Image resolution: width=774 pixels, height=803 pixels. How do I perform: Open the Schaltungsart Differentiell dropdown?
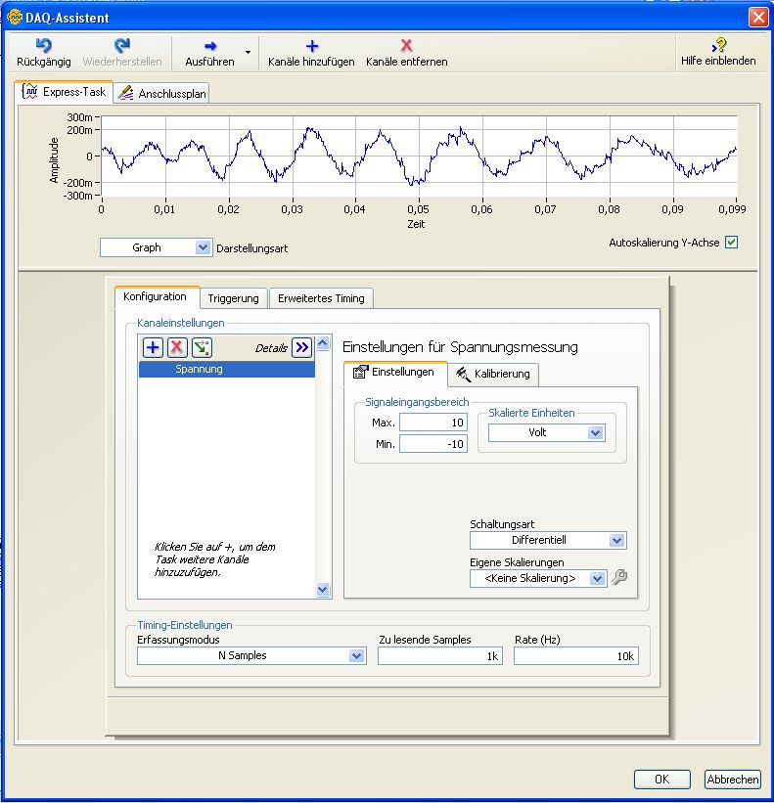pyautogui.click(x=548, y=540)
